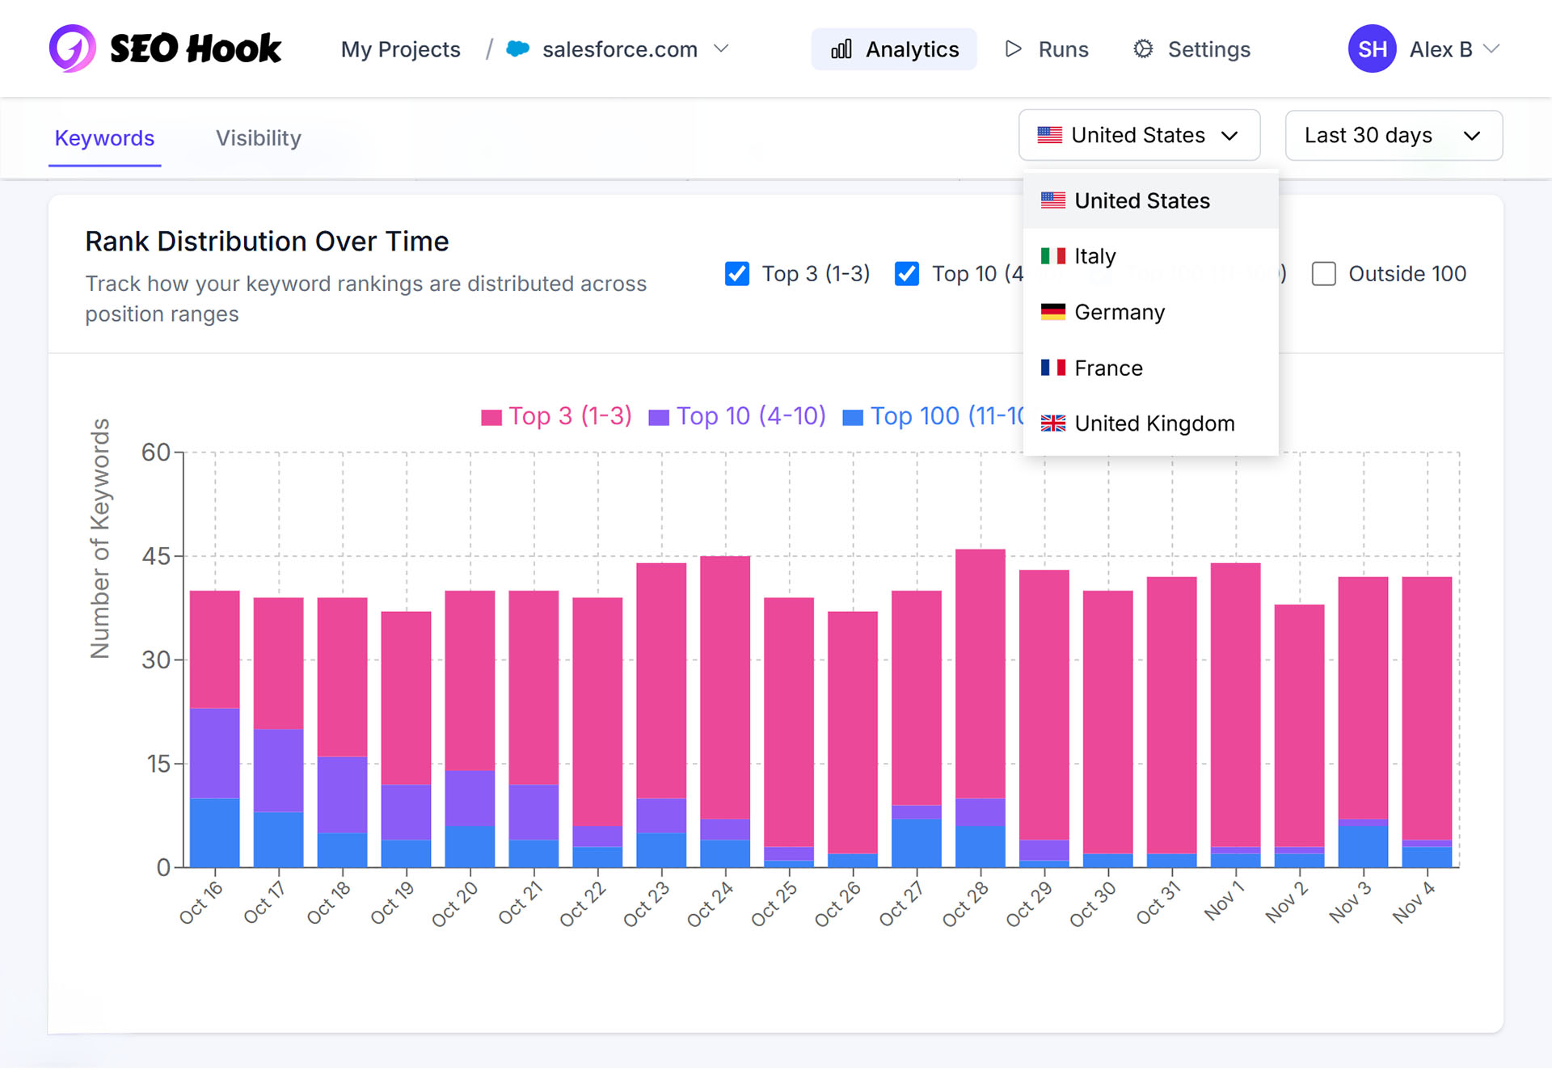Select the Italy flag option
Viewport: 1552px width, 1070px height.
(x=1094, y=256)
